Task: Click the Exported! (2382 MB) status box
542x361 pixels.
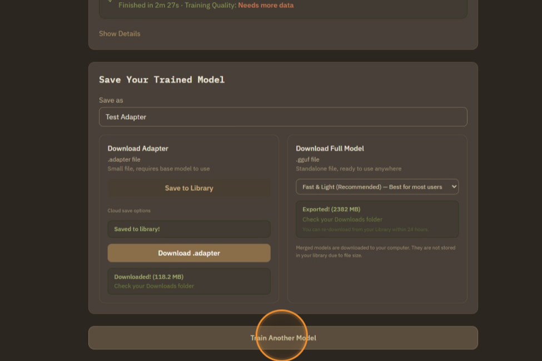Action: 377,219
